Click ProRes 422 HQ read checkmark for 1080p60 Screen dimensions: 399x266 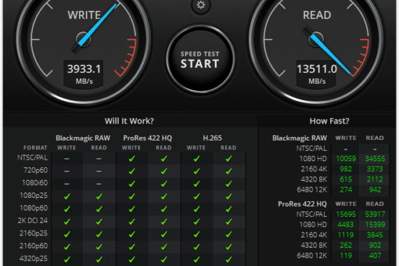(164, 209)
